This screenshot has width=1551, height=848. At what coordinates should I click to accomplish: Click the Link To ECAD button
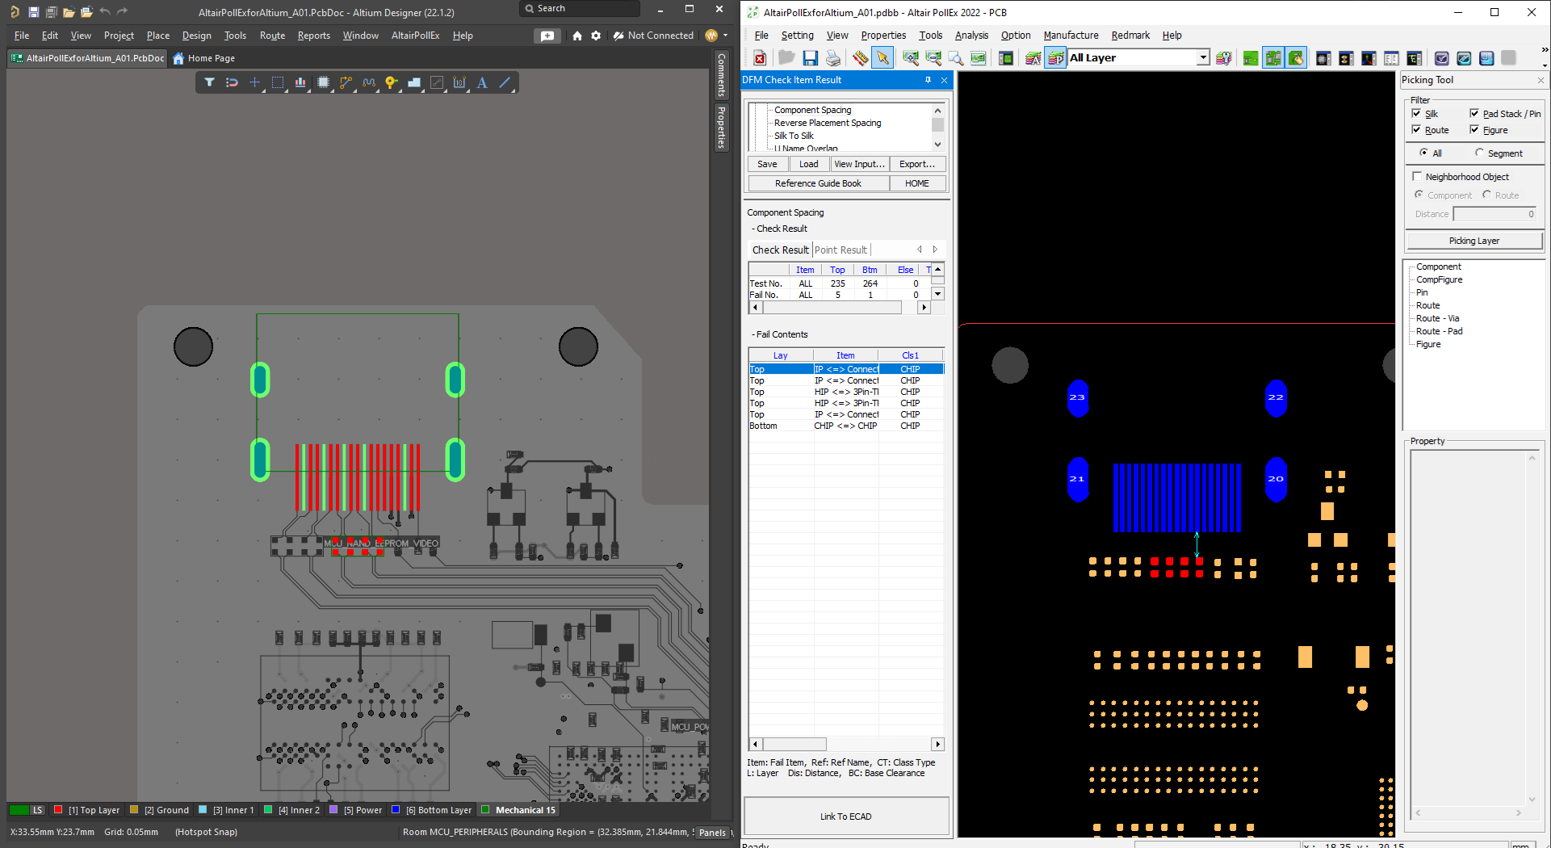tap(845, 817)
